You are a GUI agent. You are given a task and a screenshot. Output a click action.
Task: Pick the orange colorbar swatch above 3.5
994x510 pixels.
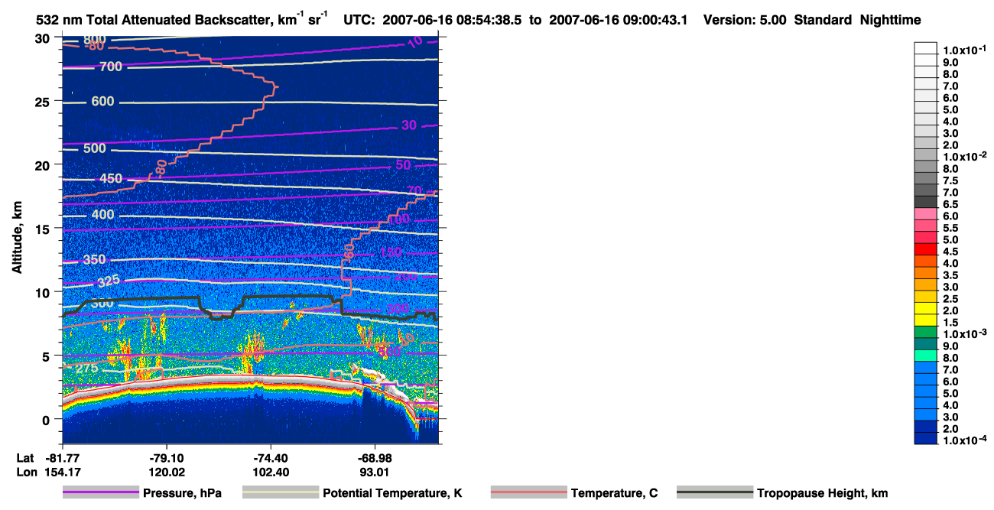926,272
